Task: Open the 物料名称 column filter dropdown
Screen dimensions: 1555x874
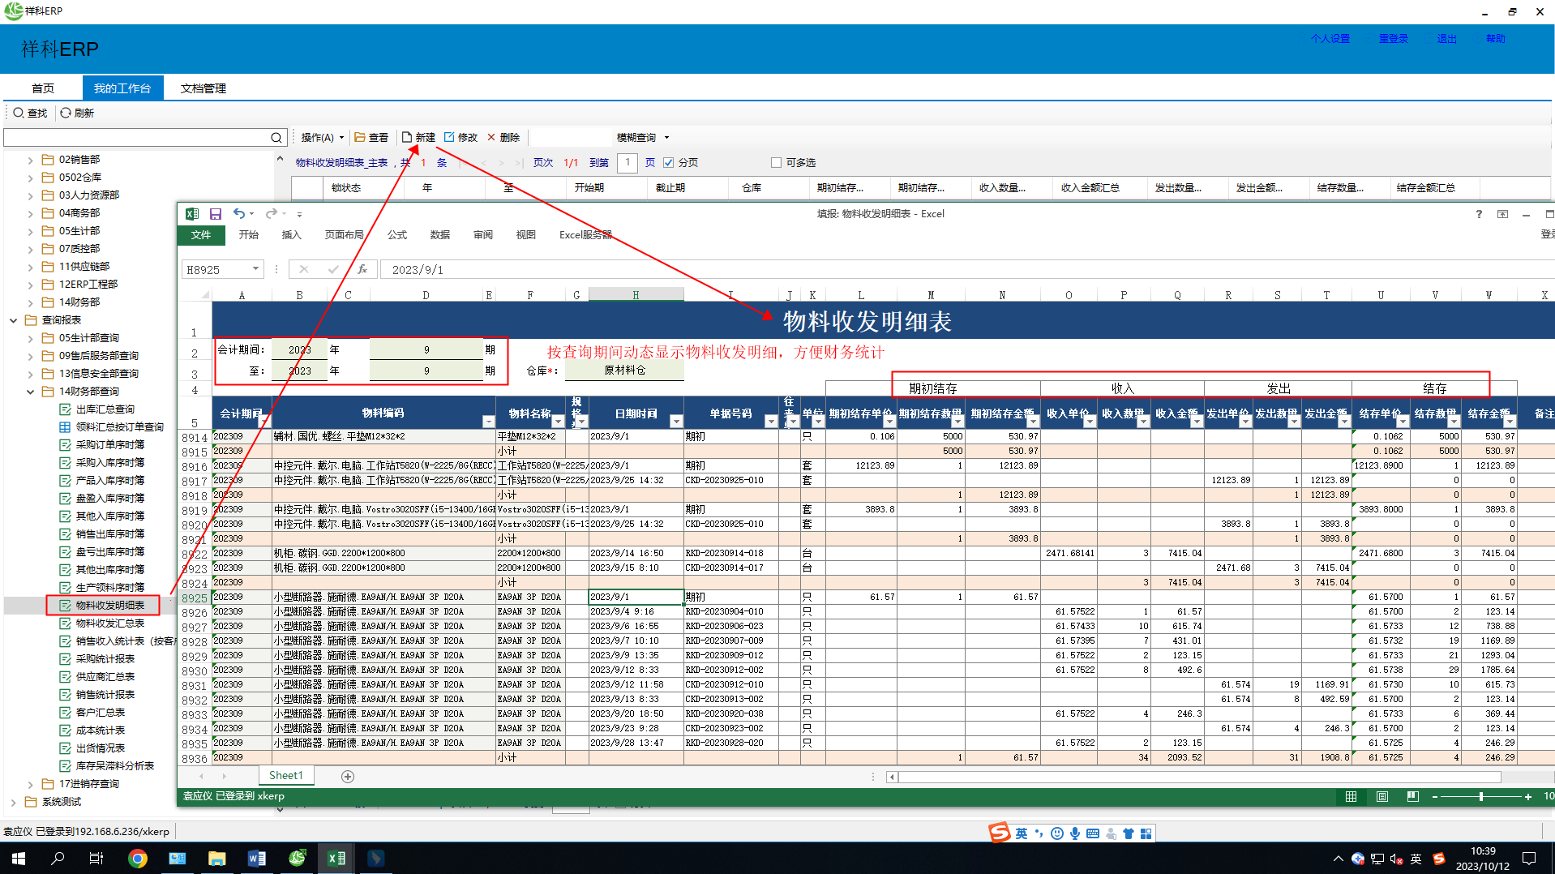Action: coord(558,421)
